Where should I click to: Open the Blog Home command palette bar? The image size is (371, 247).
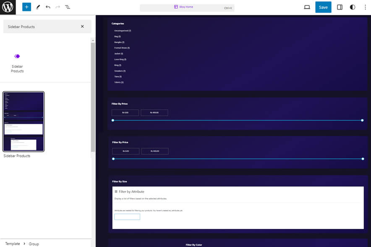(187, 7)
